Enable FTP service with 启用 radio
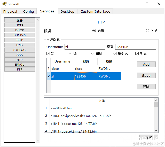Image resolution: width=165 pixels, height=147 pixels. pyautogui.click(x=94, y=31)
